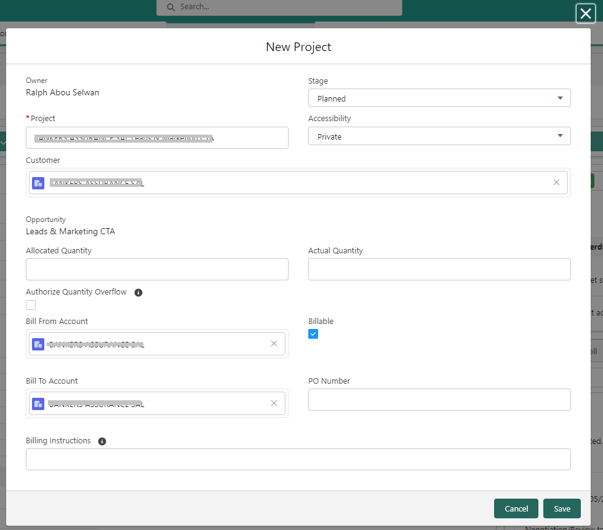Click the Customer account icon
This screenshot has height=530, width=603.
click(38, 183)
